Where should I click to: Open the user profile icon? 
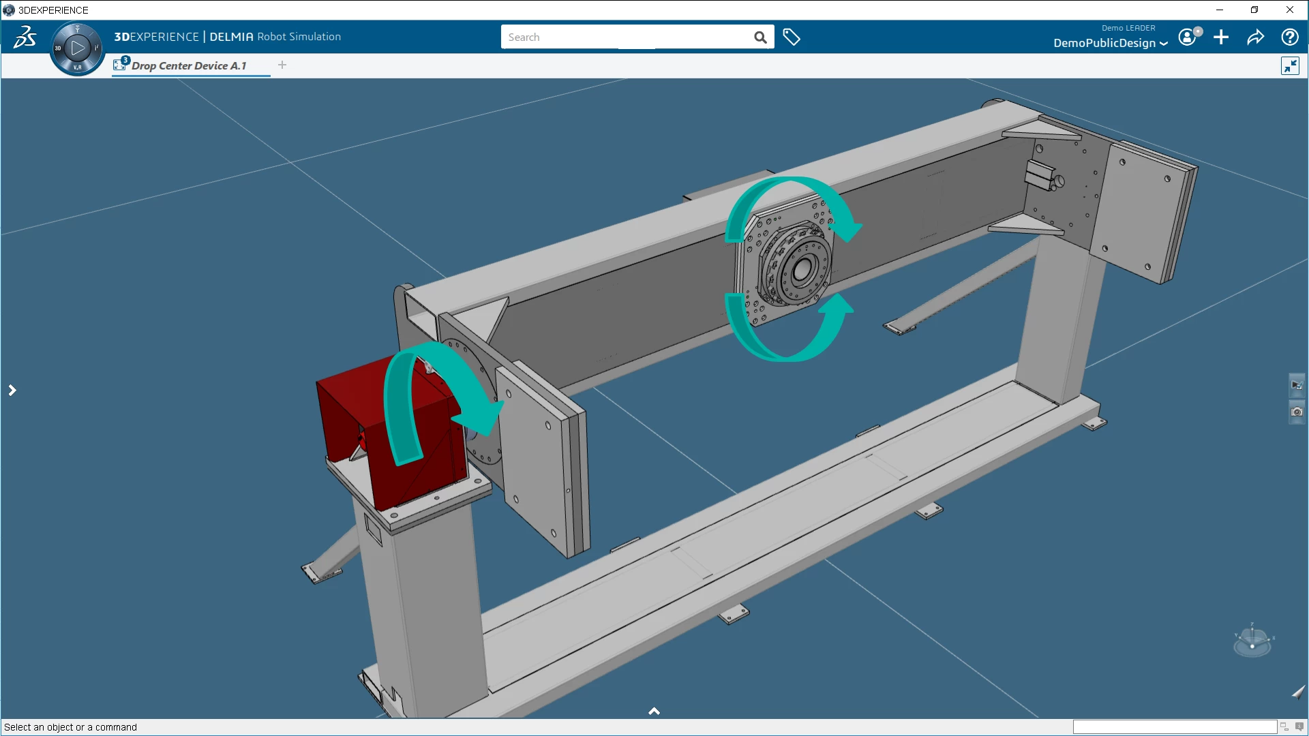pos(1188,37)
